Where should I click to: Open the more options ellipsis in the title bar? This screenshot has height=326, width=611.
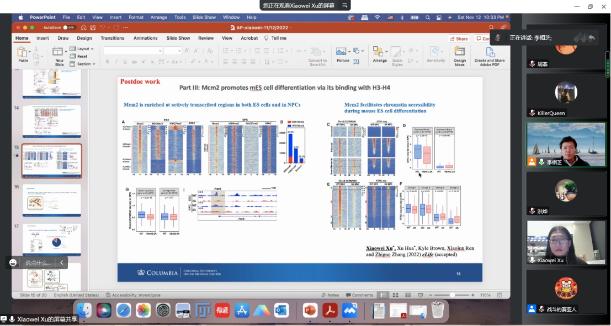click(125, 28)
